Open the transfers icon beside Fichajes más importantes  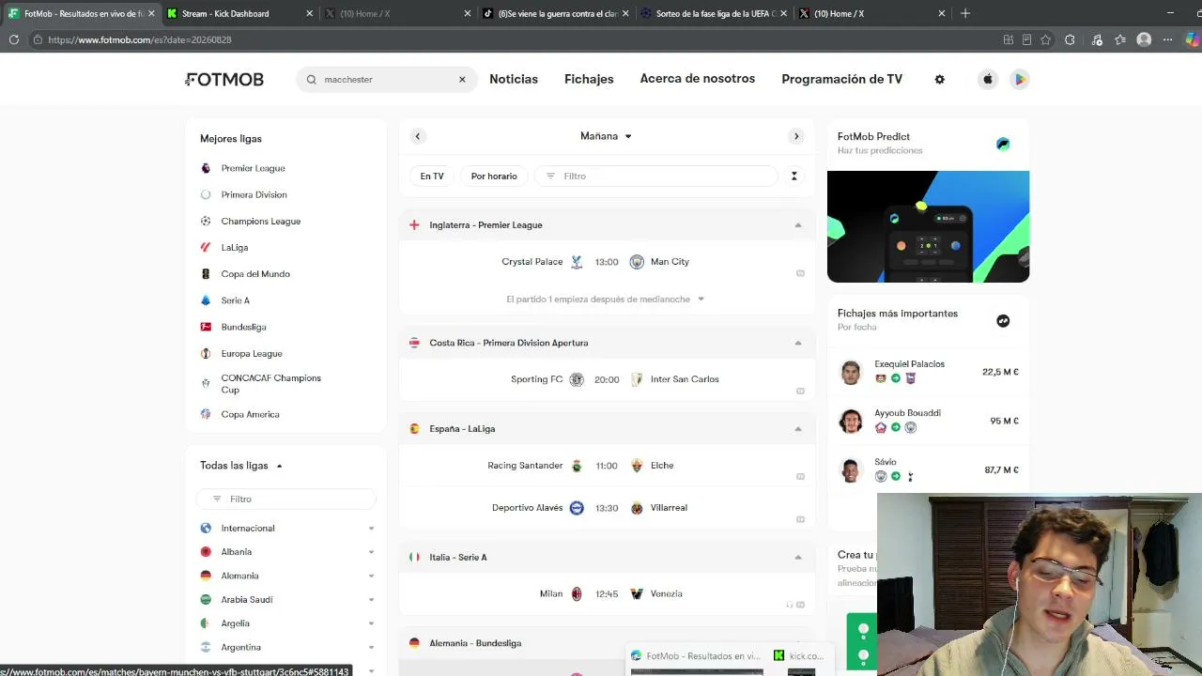click(1003, 321)
